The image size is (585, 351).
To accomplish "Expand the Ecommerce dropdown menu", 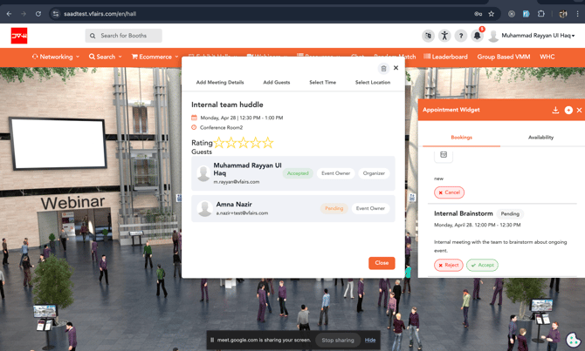I will [x=155, y=57].
